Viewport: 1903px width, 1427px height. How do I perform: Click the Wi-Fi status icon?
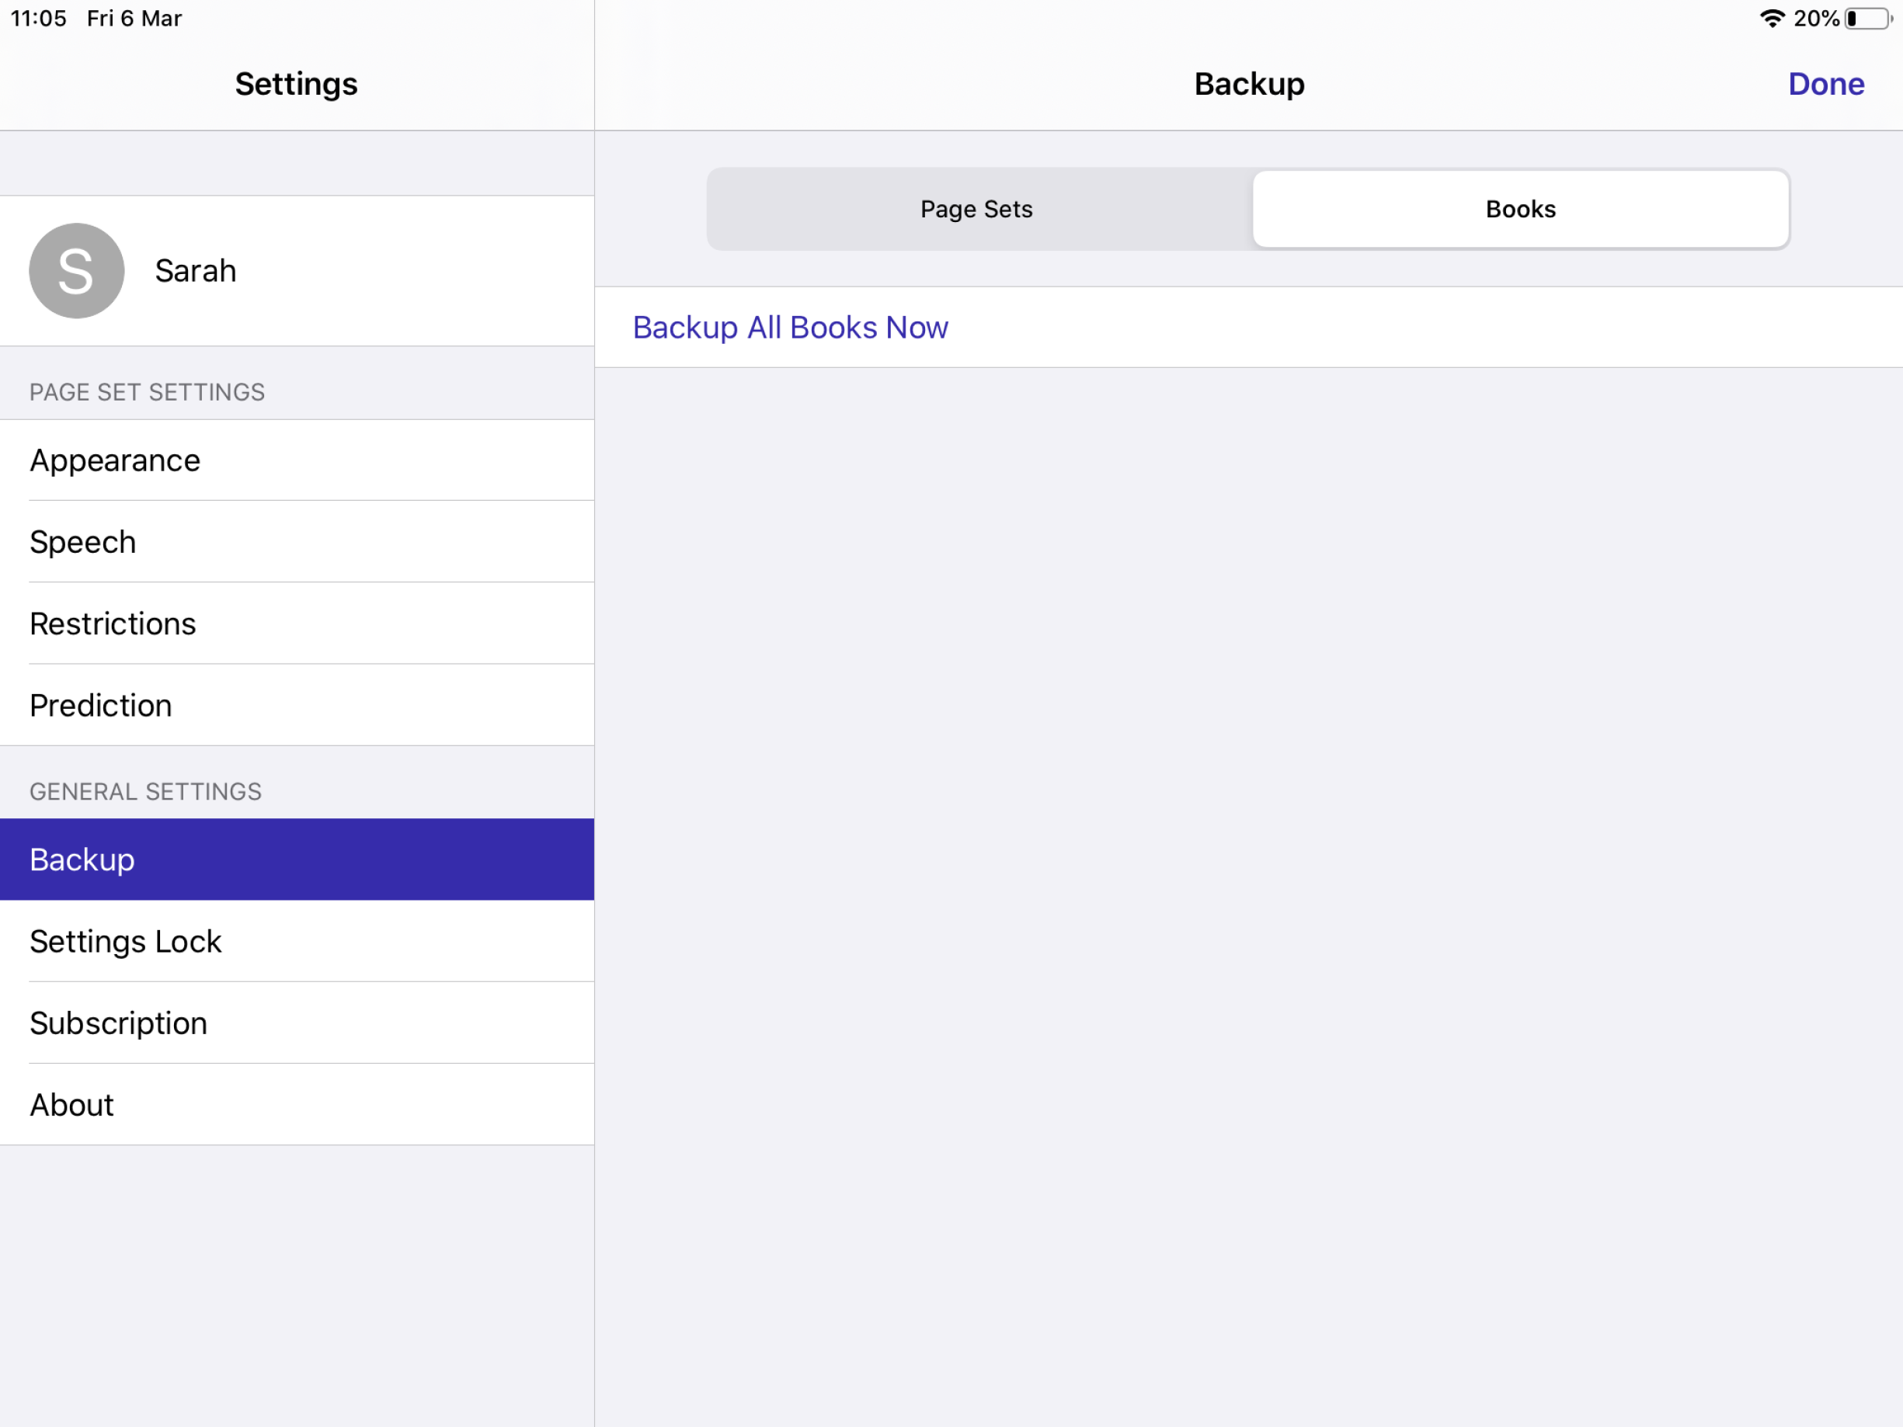point(1773,18)
